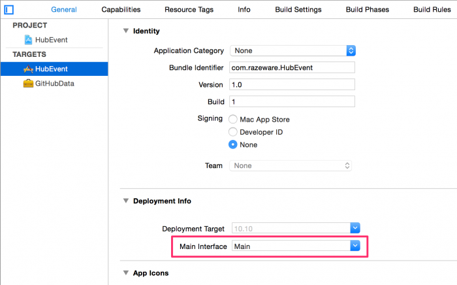The height and width of the screenshot is (285, 457).
Task: Click the Version number field
Action: pos(291,84)
